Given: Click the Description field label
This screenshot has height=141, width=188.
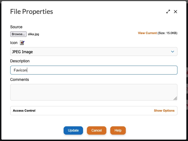Looking at the screenshot, I should click(20, 61).
